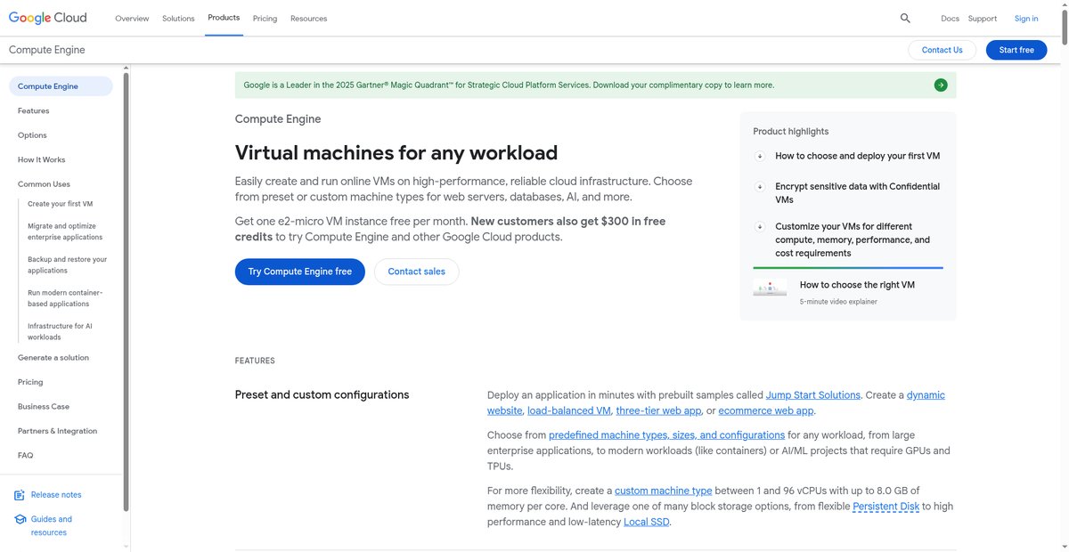Open the search magnifier icon
This screenshot has width=1069, height=552.
[905, 18]
